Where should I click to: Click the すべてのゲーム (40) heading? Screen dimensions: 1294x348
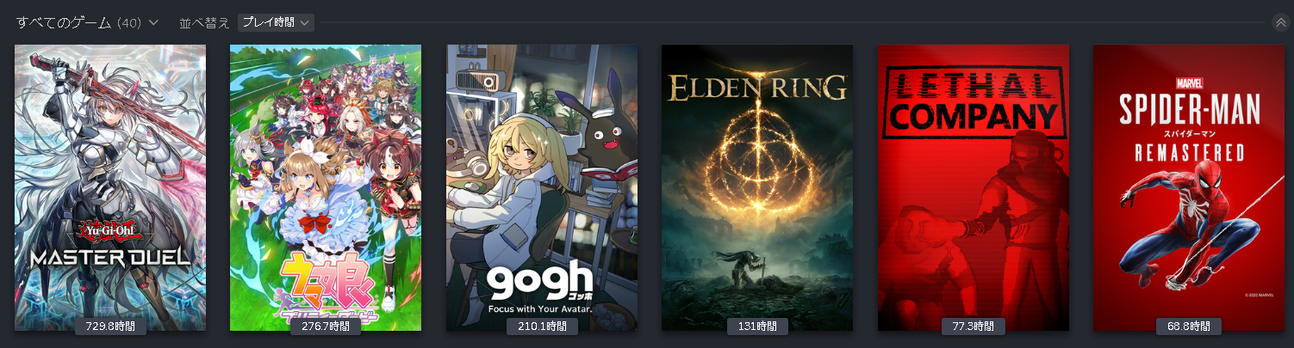(78, 22)
